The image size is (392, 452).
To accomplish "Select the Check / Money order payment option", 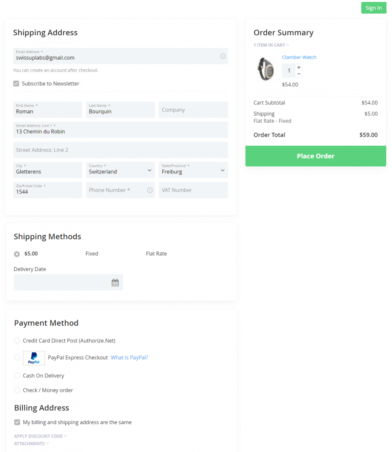I will [x=16, y=390].
